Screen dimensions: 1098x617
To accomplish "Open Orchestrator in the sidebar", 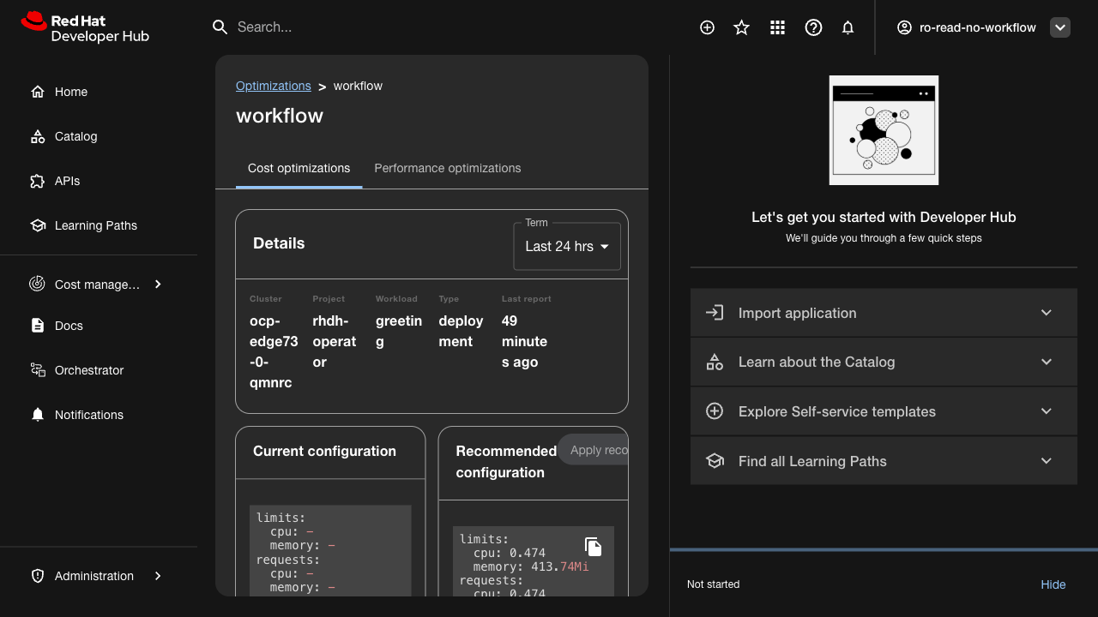I will pyautogui.click(x=89, y=370).
